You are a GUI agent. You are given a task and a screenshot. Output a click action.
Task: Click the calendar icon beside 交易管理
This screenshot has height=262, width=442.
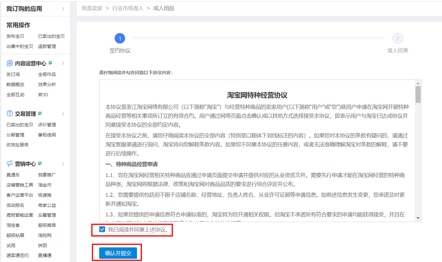10,114
